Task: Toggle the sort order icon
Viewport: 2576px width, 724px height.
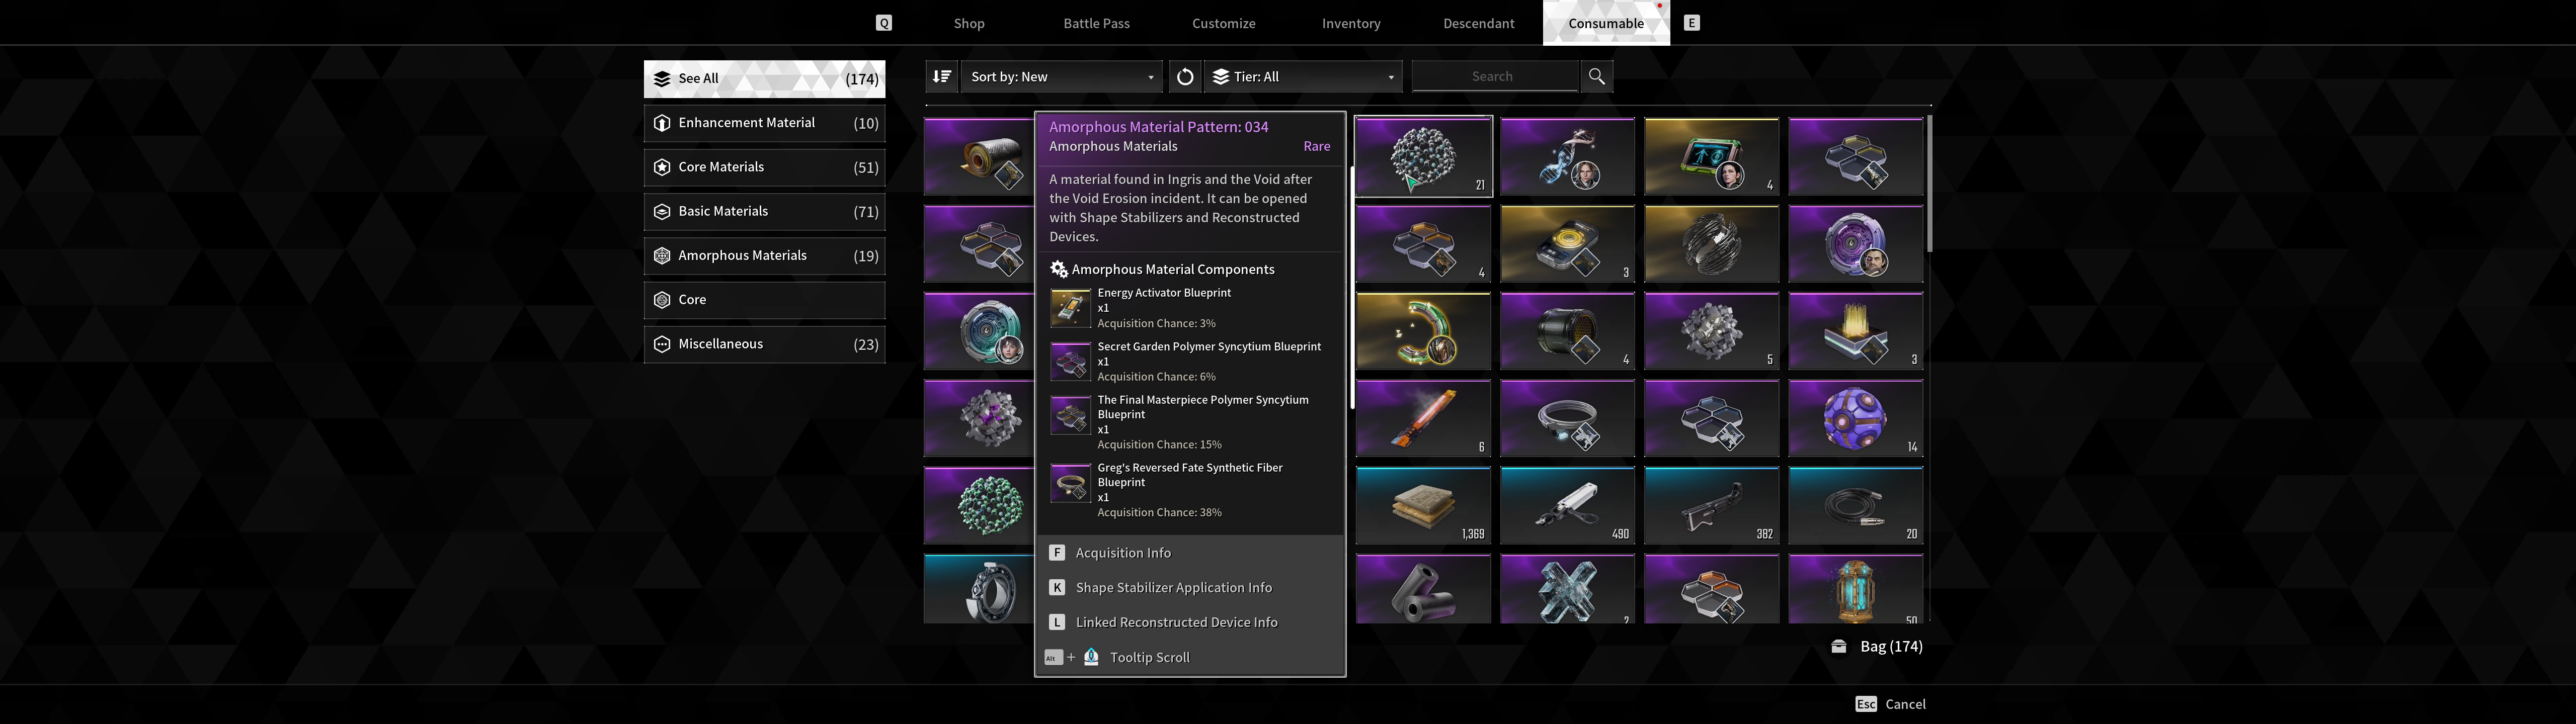Action: point(941,77)
